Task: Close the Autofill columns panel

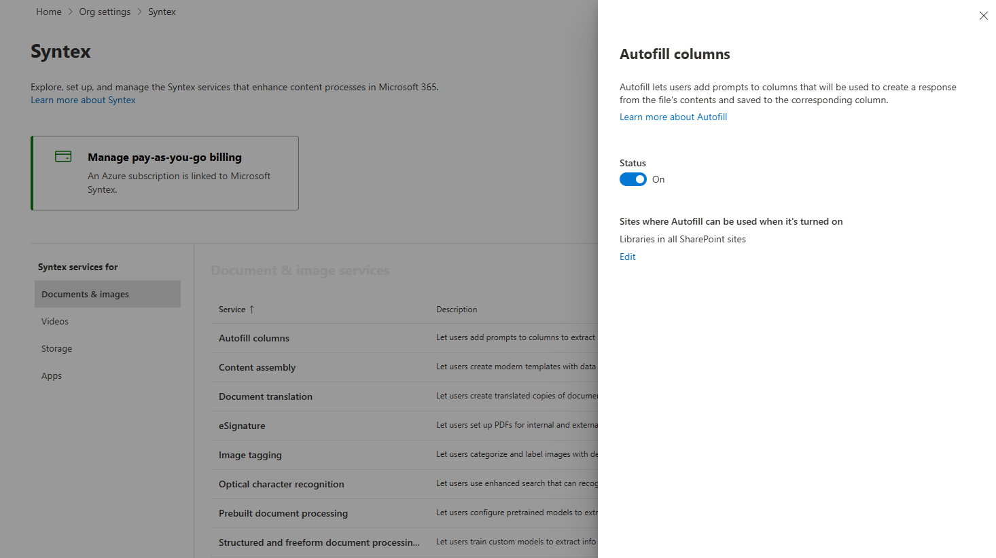Action: 983,16
